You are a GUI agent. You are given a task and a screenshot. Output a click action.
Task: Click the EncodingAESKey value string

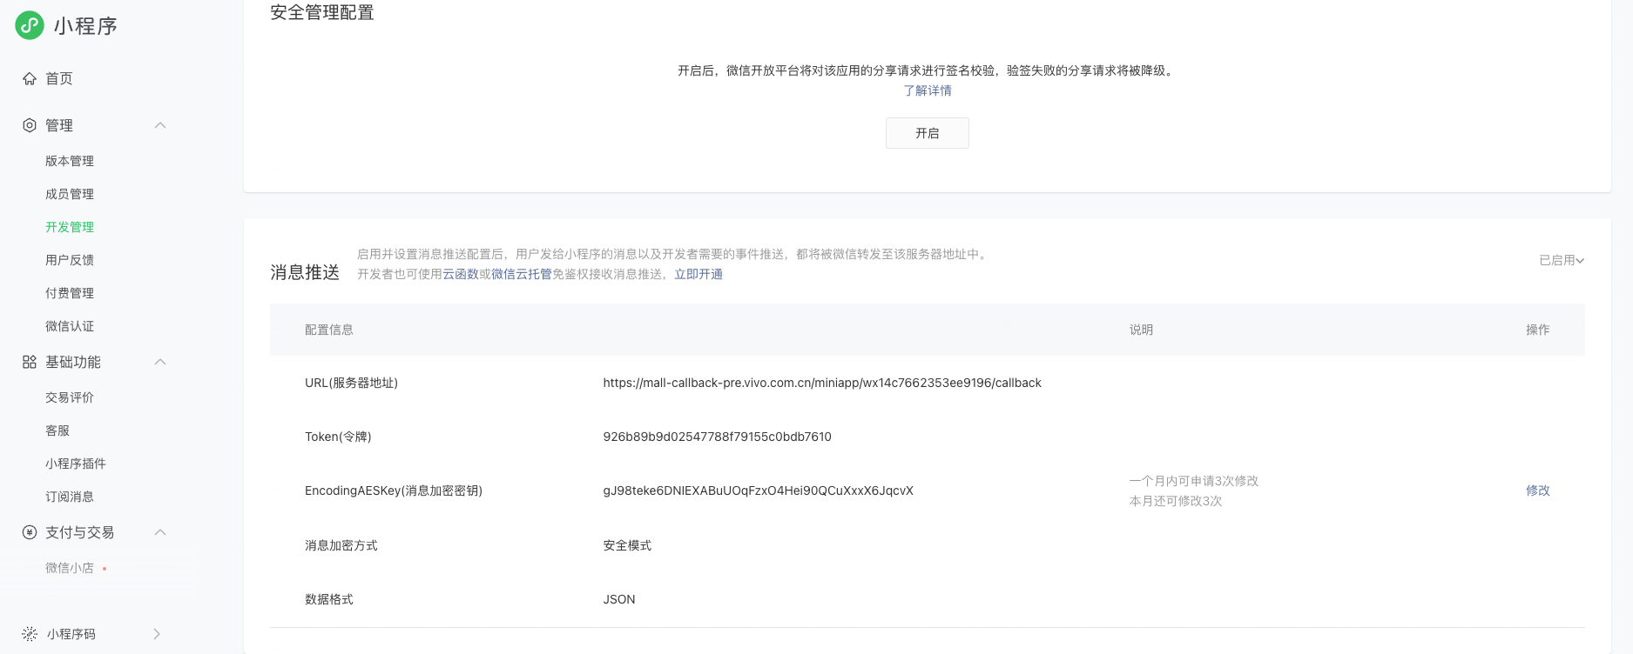[759, 490]
